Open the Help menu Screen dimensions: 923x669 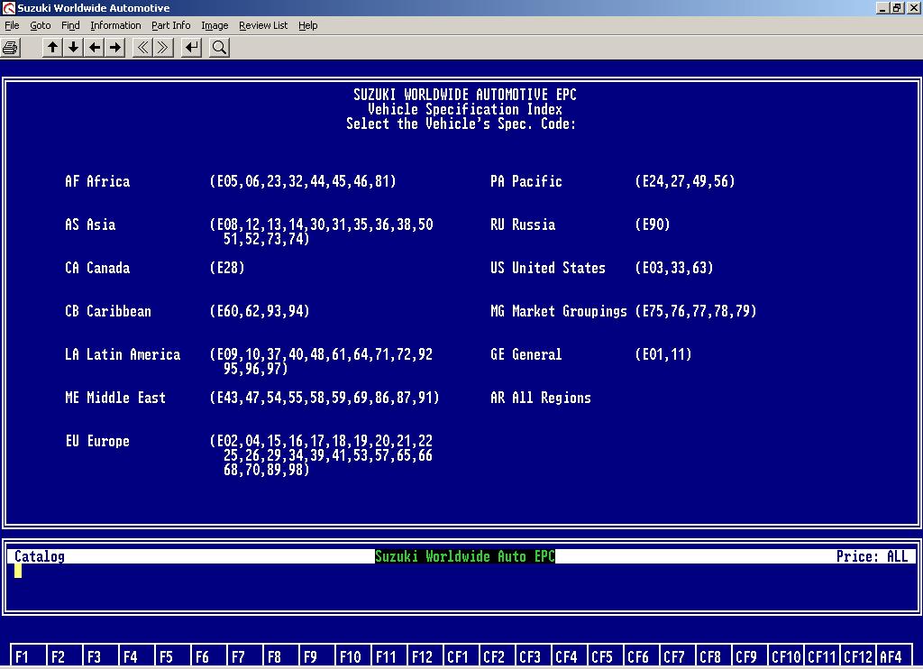[x=307, y=25]
